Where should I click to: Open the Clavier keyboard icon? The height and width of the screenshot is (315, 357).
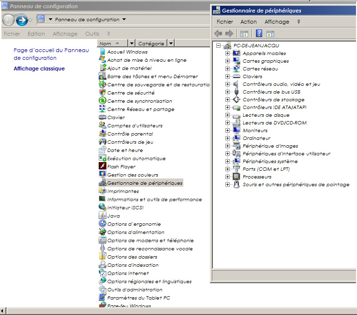tap(103, 117)
